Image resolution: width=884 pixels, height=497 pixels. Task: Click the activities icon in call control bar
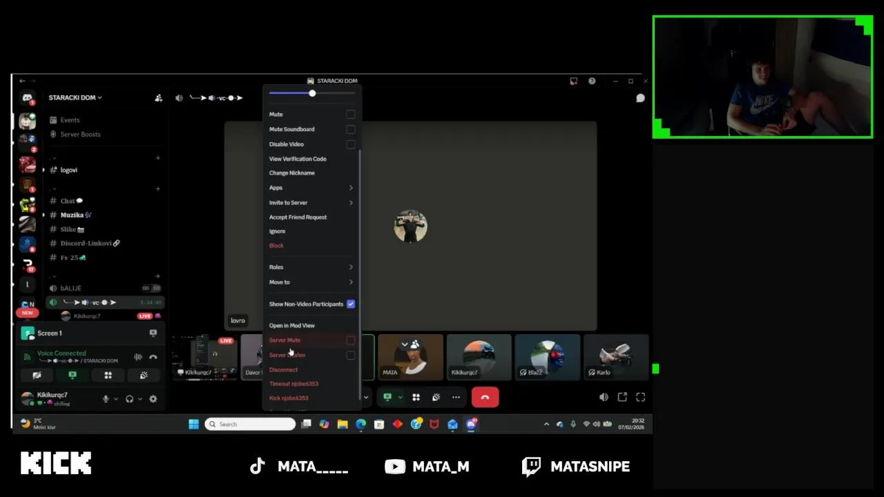(x=416, y=397)
